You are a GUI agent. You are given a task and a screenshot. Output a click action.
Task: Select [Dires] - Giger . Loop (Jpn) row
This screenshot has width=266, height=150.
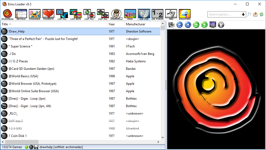pyautogui.click(x=80, y=98)
